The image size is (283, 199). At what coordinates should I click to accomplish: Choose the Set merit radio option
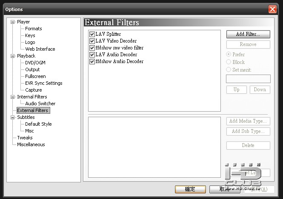click(x=229, y=69)
